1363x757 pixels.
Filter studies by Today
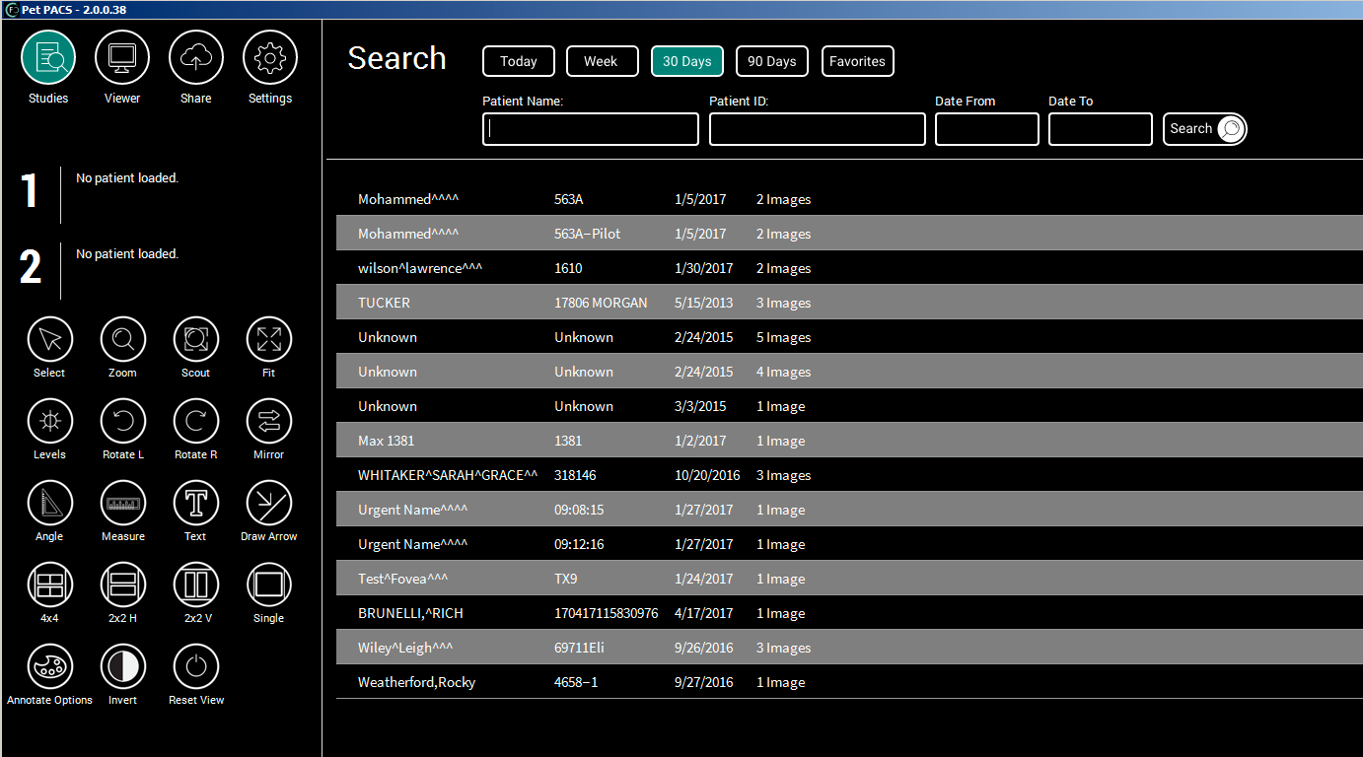point(519,61)
